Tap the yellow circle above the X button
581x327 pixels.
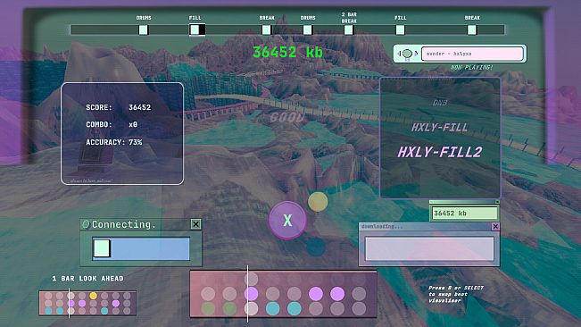click(x=318, y=202)
